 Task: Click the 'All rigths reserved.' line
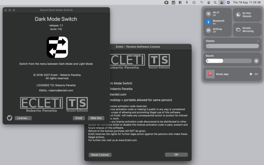[x=57, y=78]
